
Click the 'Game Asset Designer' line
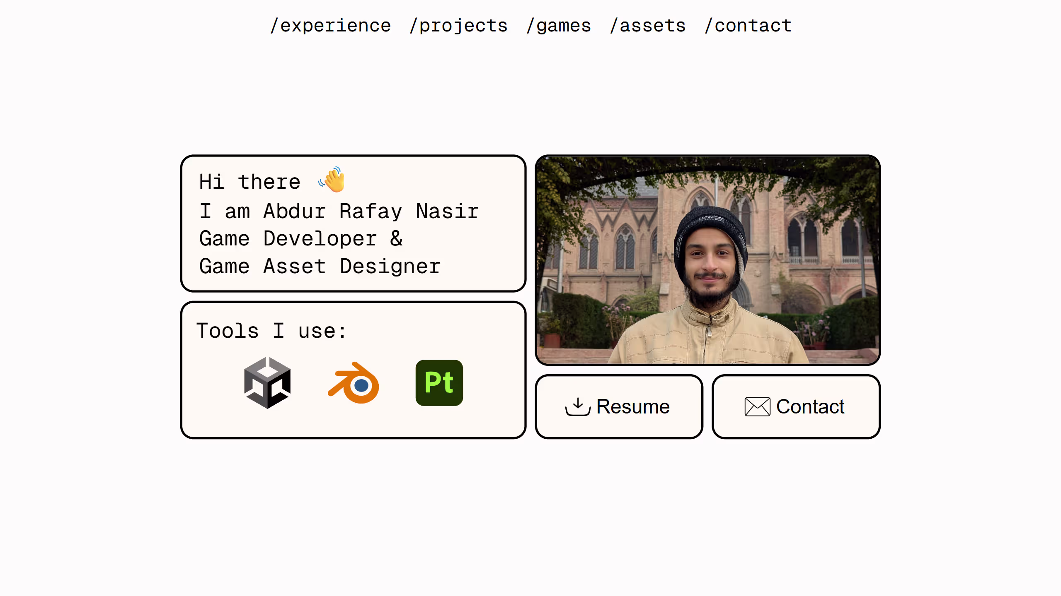(x=320, y=267)
